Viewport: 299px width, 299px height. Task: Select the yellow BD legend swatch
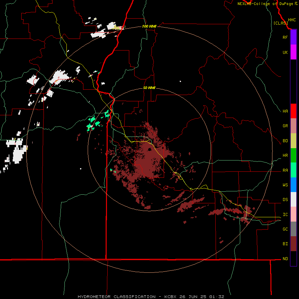[x=293, y=141]
